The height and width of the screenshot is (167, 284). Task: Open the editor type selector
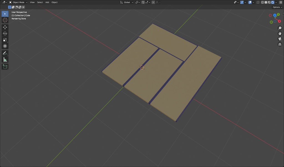pos(4,2)
